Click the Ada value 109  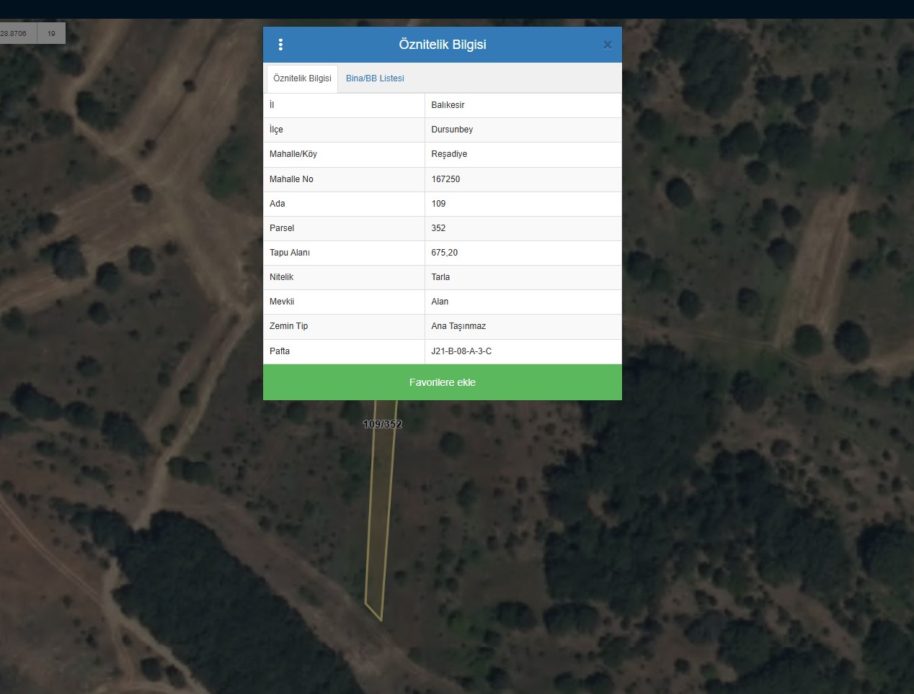click(x=438, y=204)
